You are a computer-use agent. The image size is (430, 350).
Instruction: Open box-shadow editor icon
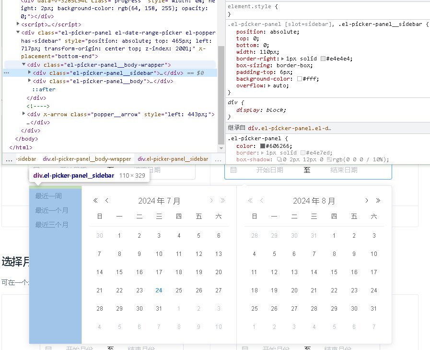279,159
